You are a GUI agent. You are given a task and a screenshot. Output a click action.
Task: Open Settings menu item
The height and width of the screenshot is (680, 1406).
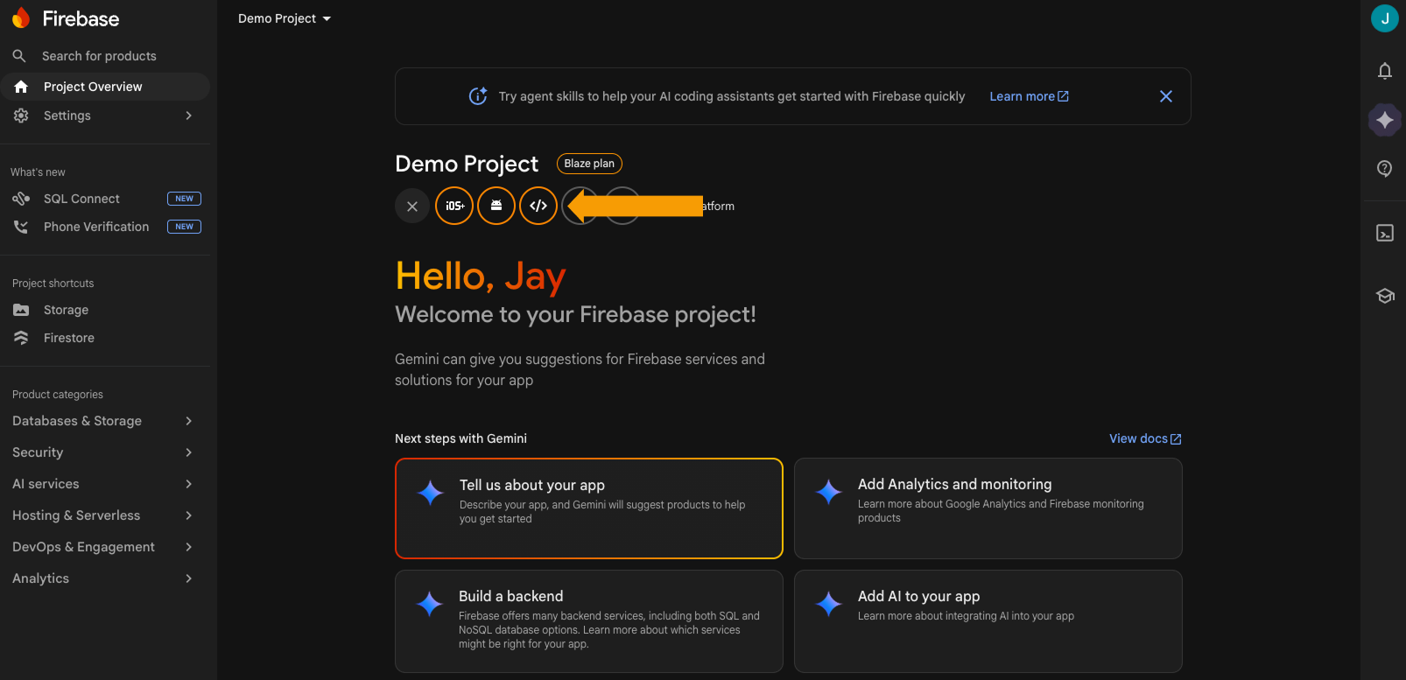tap(105, 116)
